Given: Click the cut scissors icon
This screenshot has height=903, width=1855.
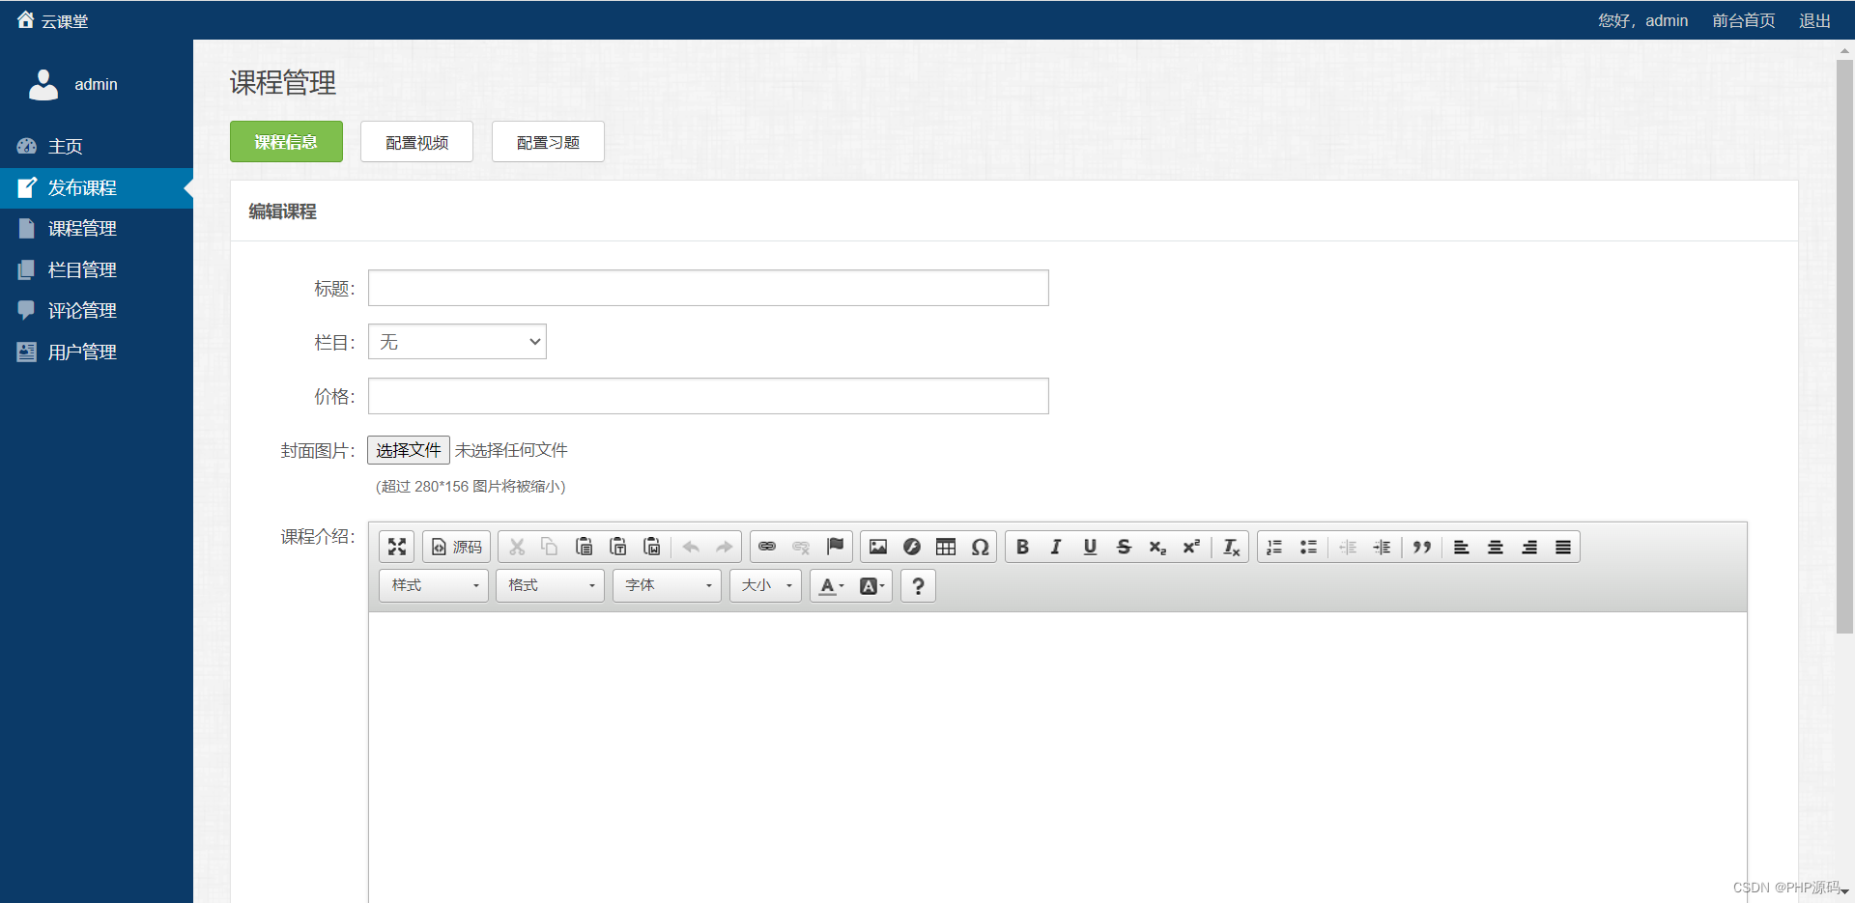Looking at the screenshot, I should pos(517,547).
